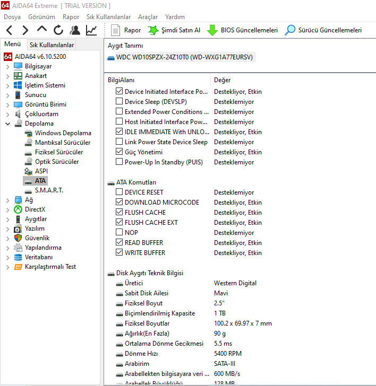Switch to Sık Kullanılanlar tab
Viewport: 376px width, 386px height.
[52, 45]
